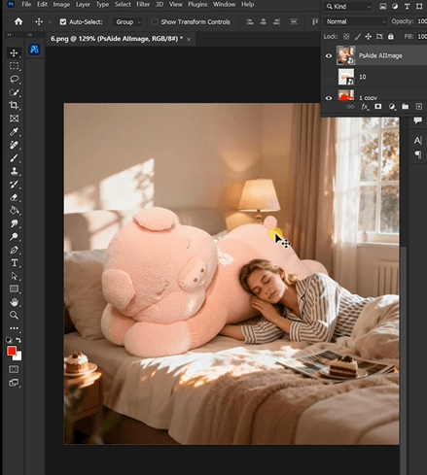Image resolution: width=427 pixels, height=475 pixels.
Task: Open the blend mode Normal dropdown
Action: (356, 21)
